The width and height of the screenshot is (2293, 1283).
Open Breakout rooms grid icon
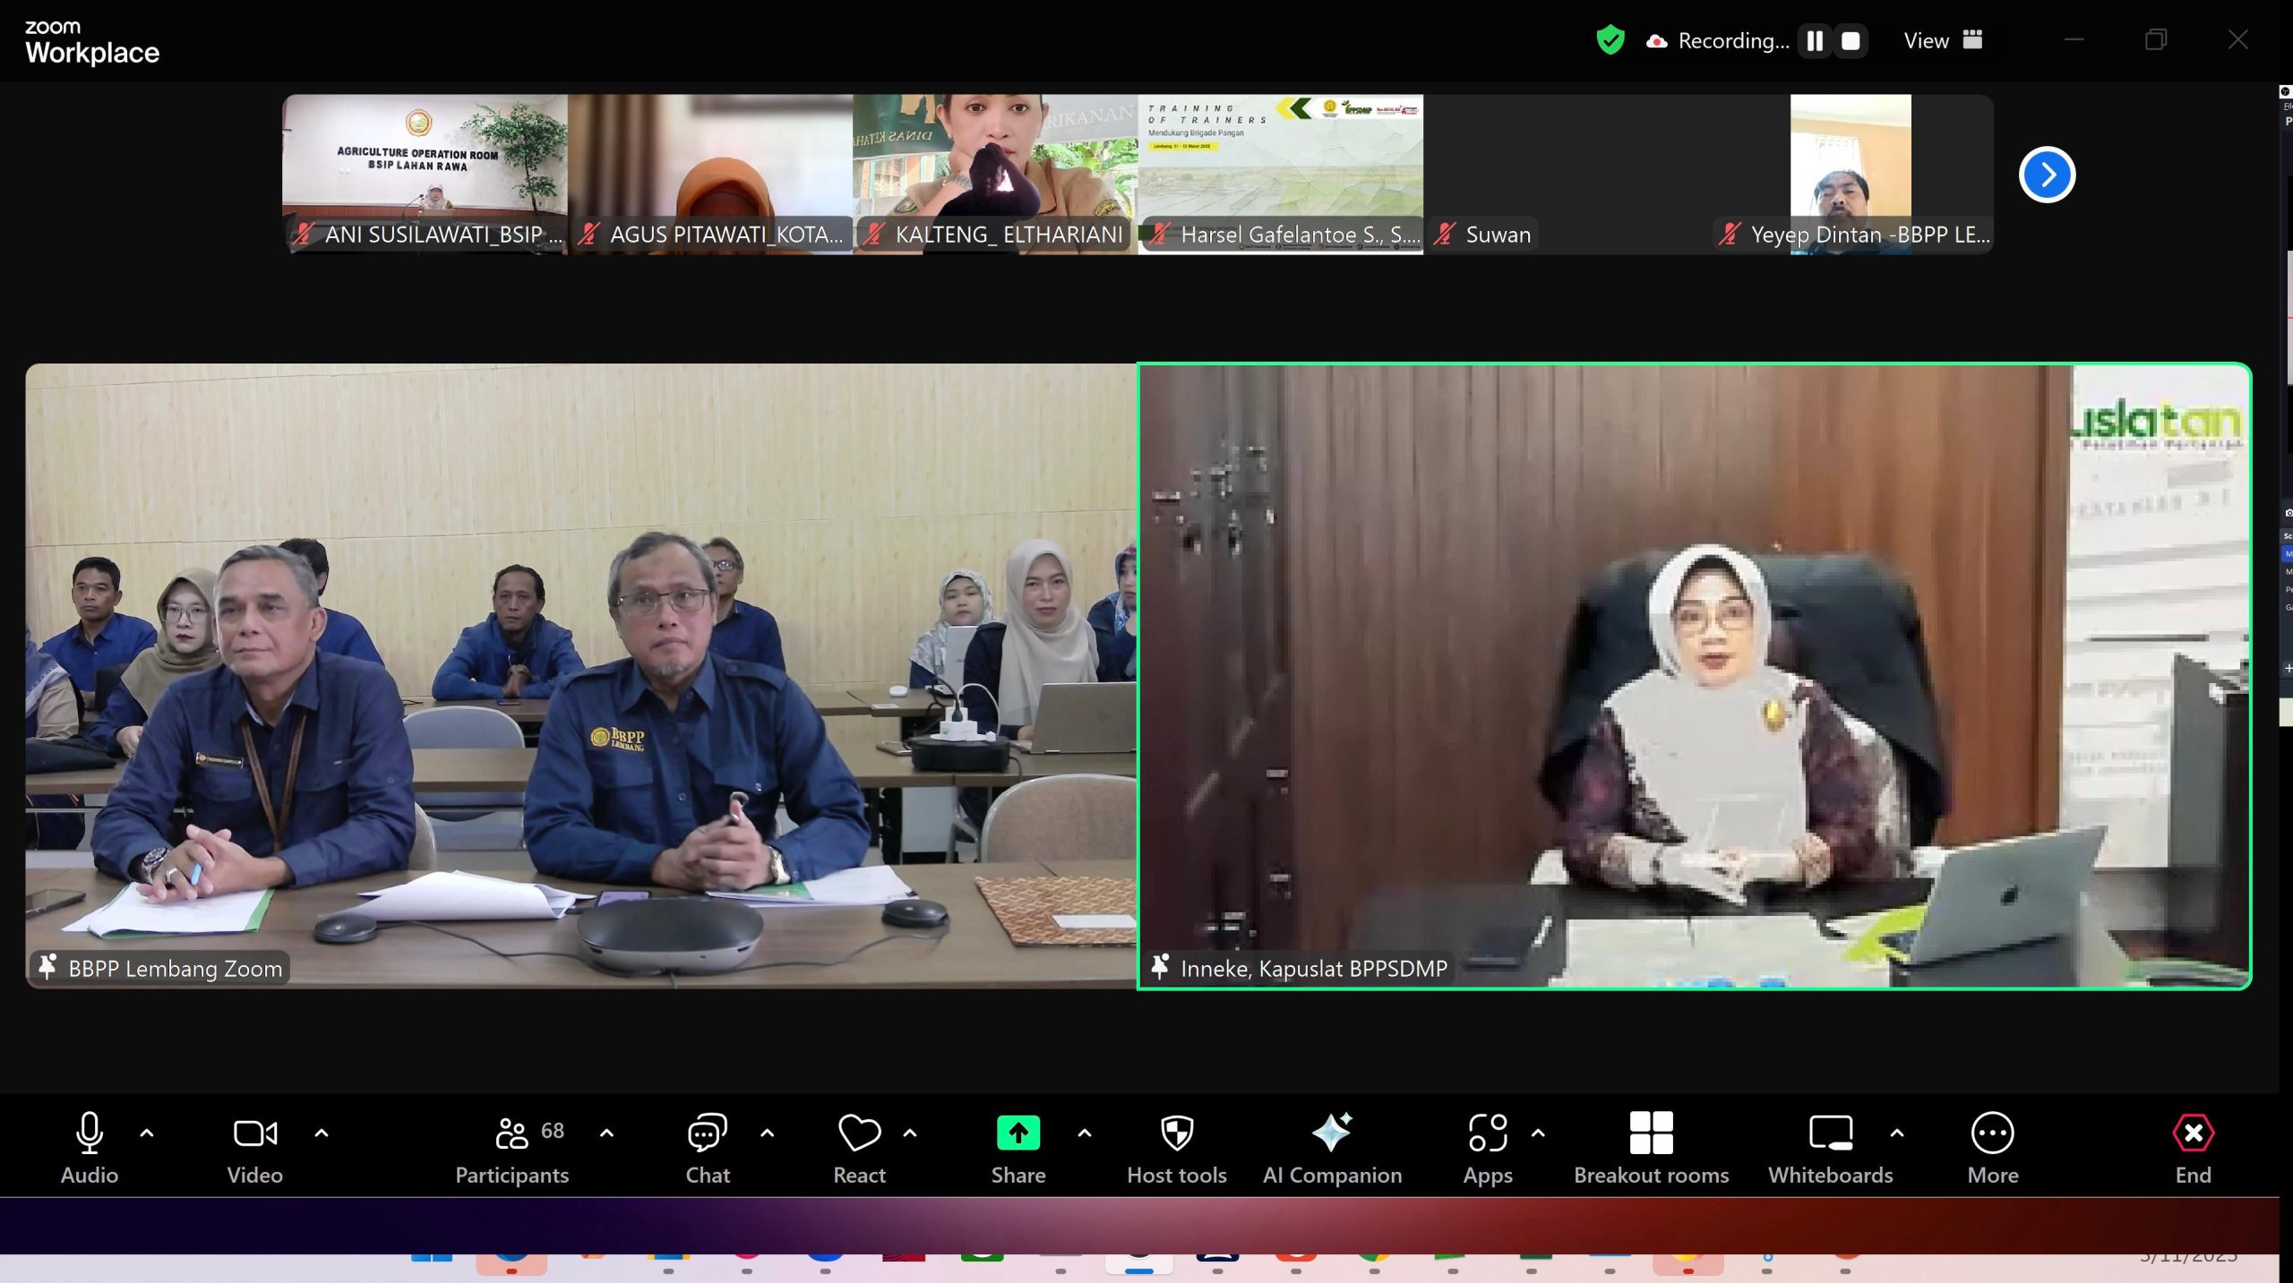click(x=1651, y=1133)
